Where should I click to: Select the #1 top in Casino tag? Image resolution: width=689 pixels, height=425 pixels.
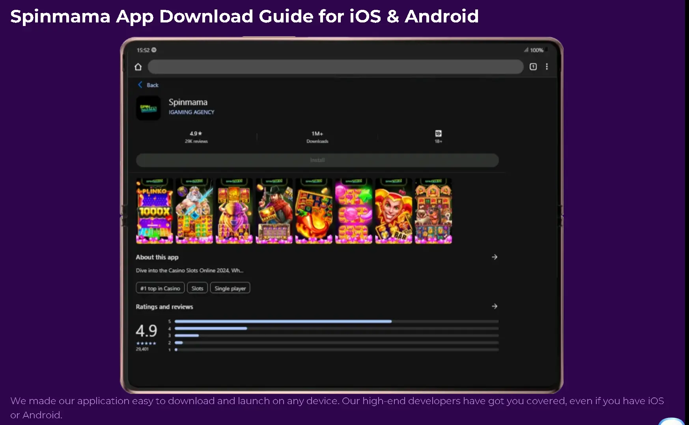coord(160,288)
